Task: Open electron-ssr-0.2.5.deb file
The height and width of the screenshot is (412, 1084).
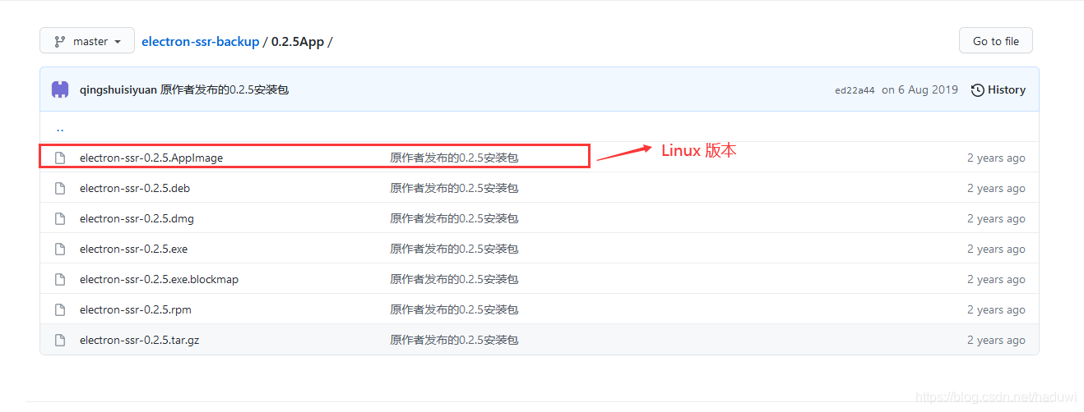Action: (135, 188)
